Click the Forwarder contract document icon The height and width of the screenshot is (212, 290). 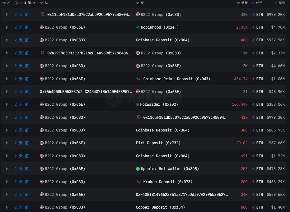138,104
